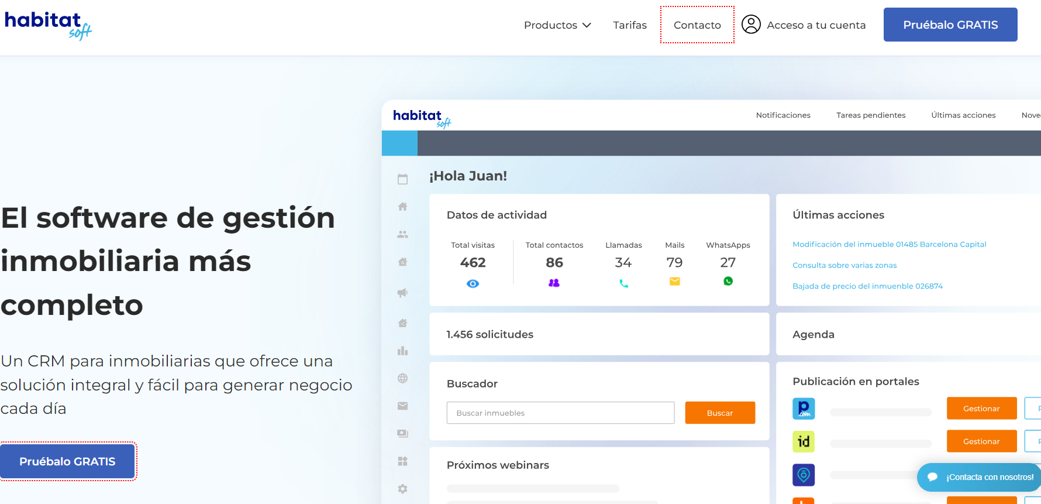Click Pruébalo GRATIS button below the hero text
Viewport: 1041px width, 504px height.
point(67,461)
